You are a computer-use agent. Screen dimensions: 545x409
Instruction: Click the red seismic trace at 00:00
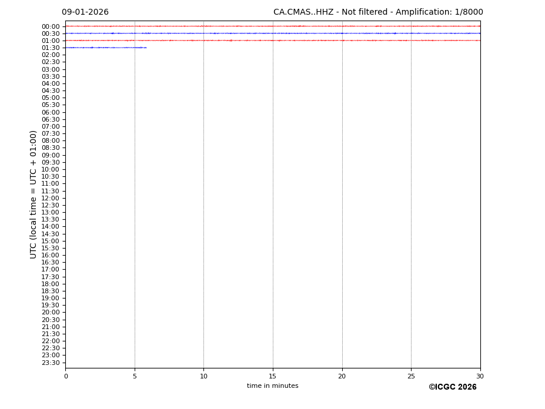tap(272, 26)
